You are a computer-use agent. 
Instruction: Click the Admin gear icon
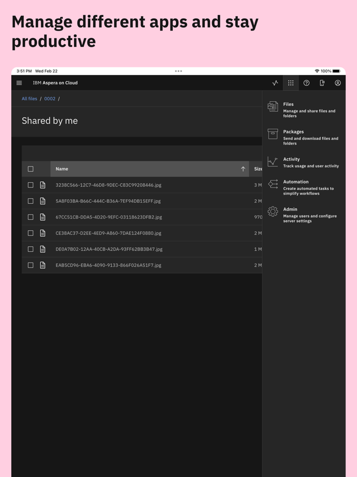[272, 211]
